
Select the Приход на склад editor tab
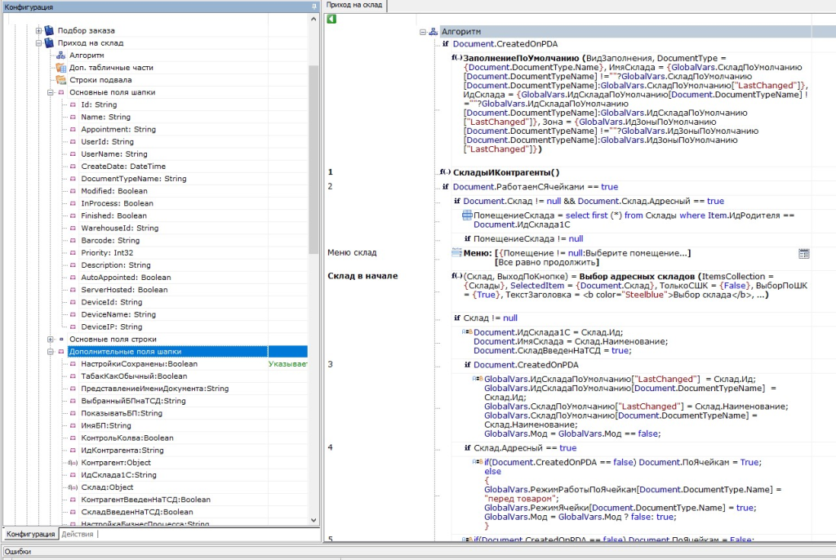pos(354,6)
